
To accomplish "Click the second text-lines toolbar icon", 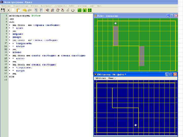I will 41,10.
